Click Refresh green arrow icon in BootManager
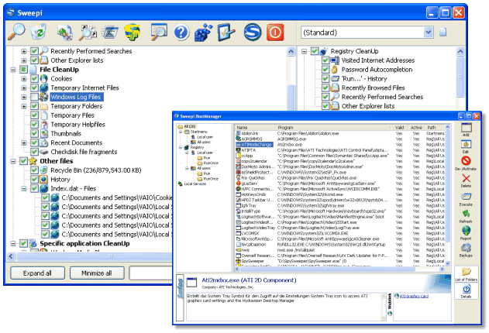489x333 pixels. 466,214
